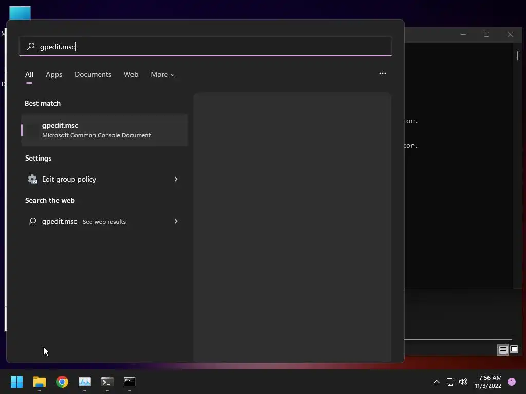Screen dimensions: 526x394
Task: Open the terminal app with prompt icon
Action: tap(107, 382)
